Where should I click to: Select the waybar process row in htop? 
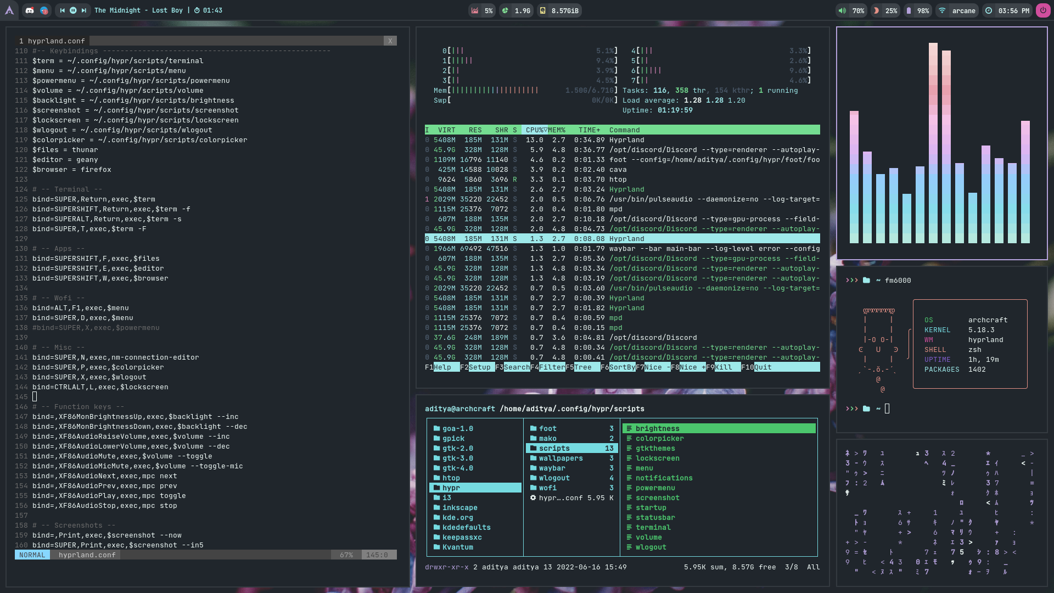click(x=622, y=249)
